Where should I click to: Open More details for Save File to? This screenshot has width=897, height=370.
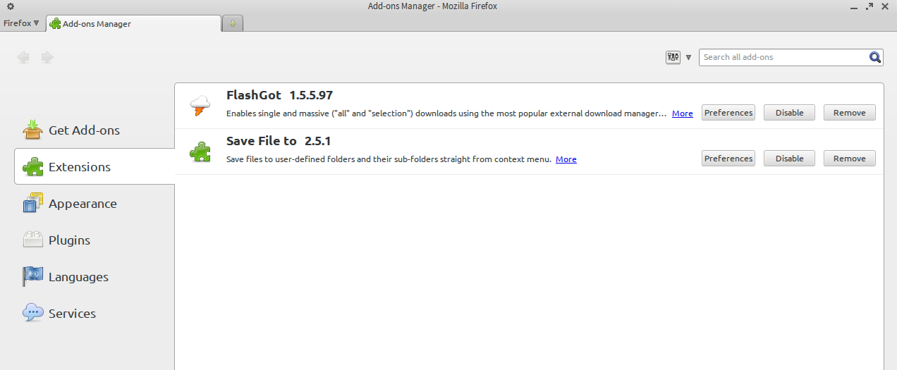pyautogui.click(x=566, y=159)
